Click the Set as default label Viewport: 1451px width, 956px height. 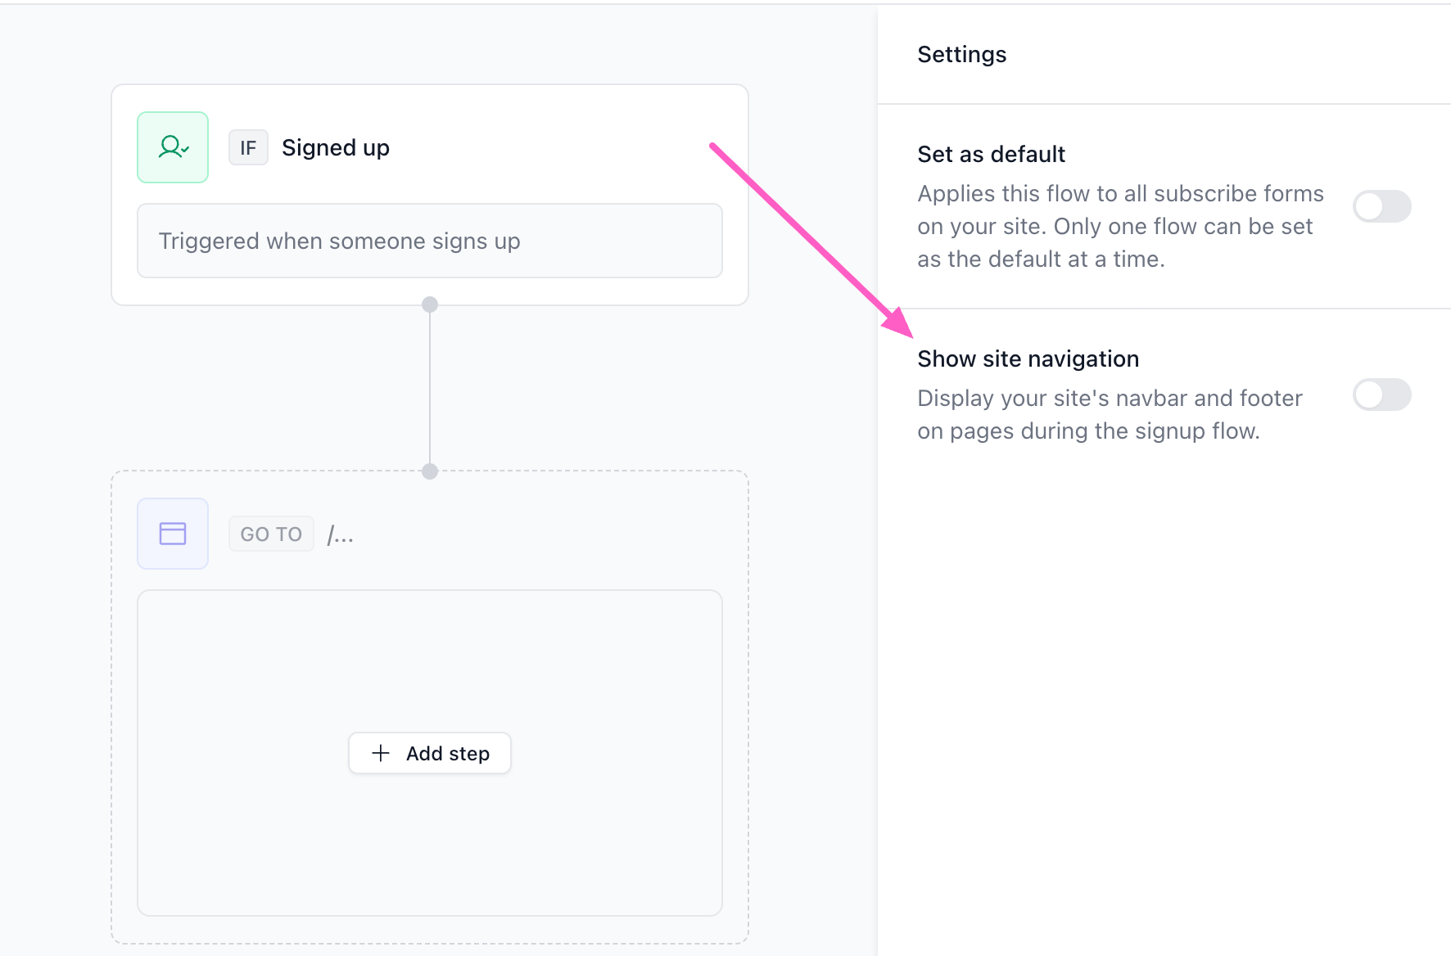click(992, 154)
